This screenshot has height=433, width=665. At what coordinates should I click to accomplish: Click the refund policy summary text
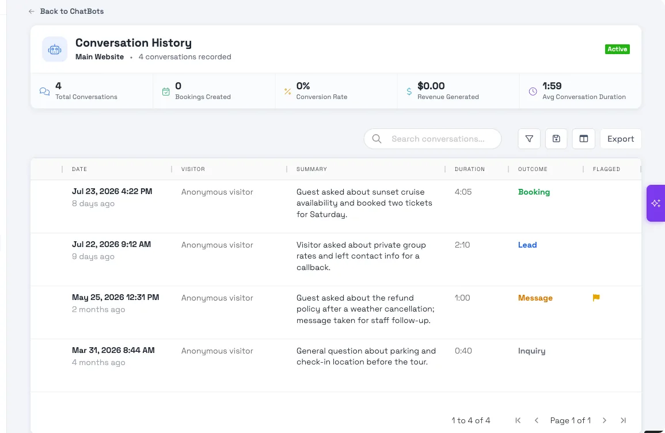point(365,309)
